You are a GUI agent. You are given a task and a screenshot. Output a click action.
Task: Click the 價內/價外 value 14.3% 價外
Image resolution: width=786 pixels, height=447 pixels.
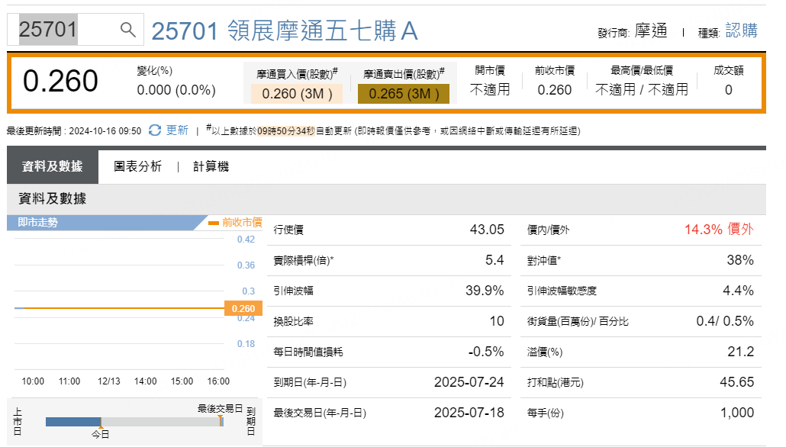[719, 230]
